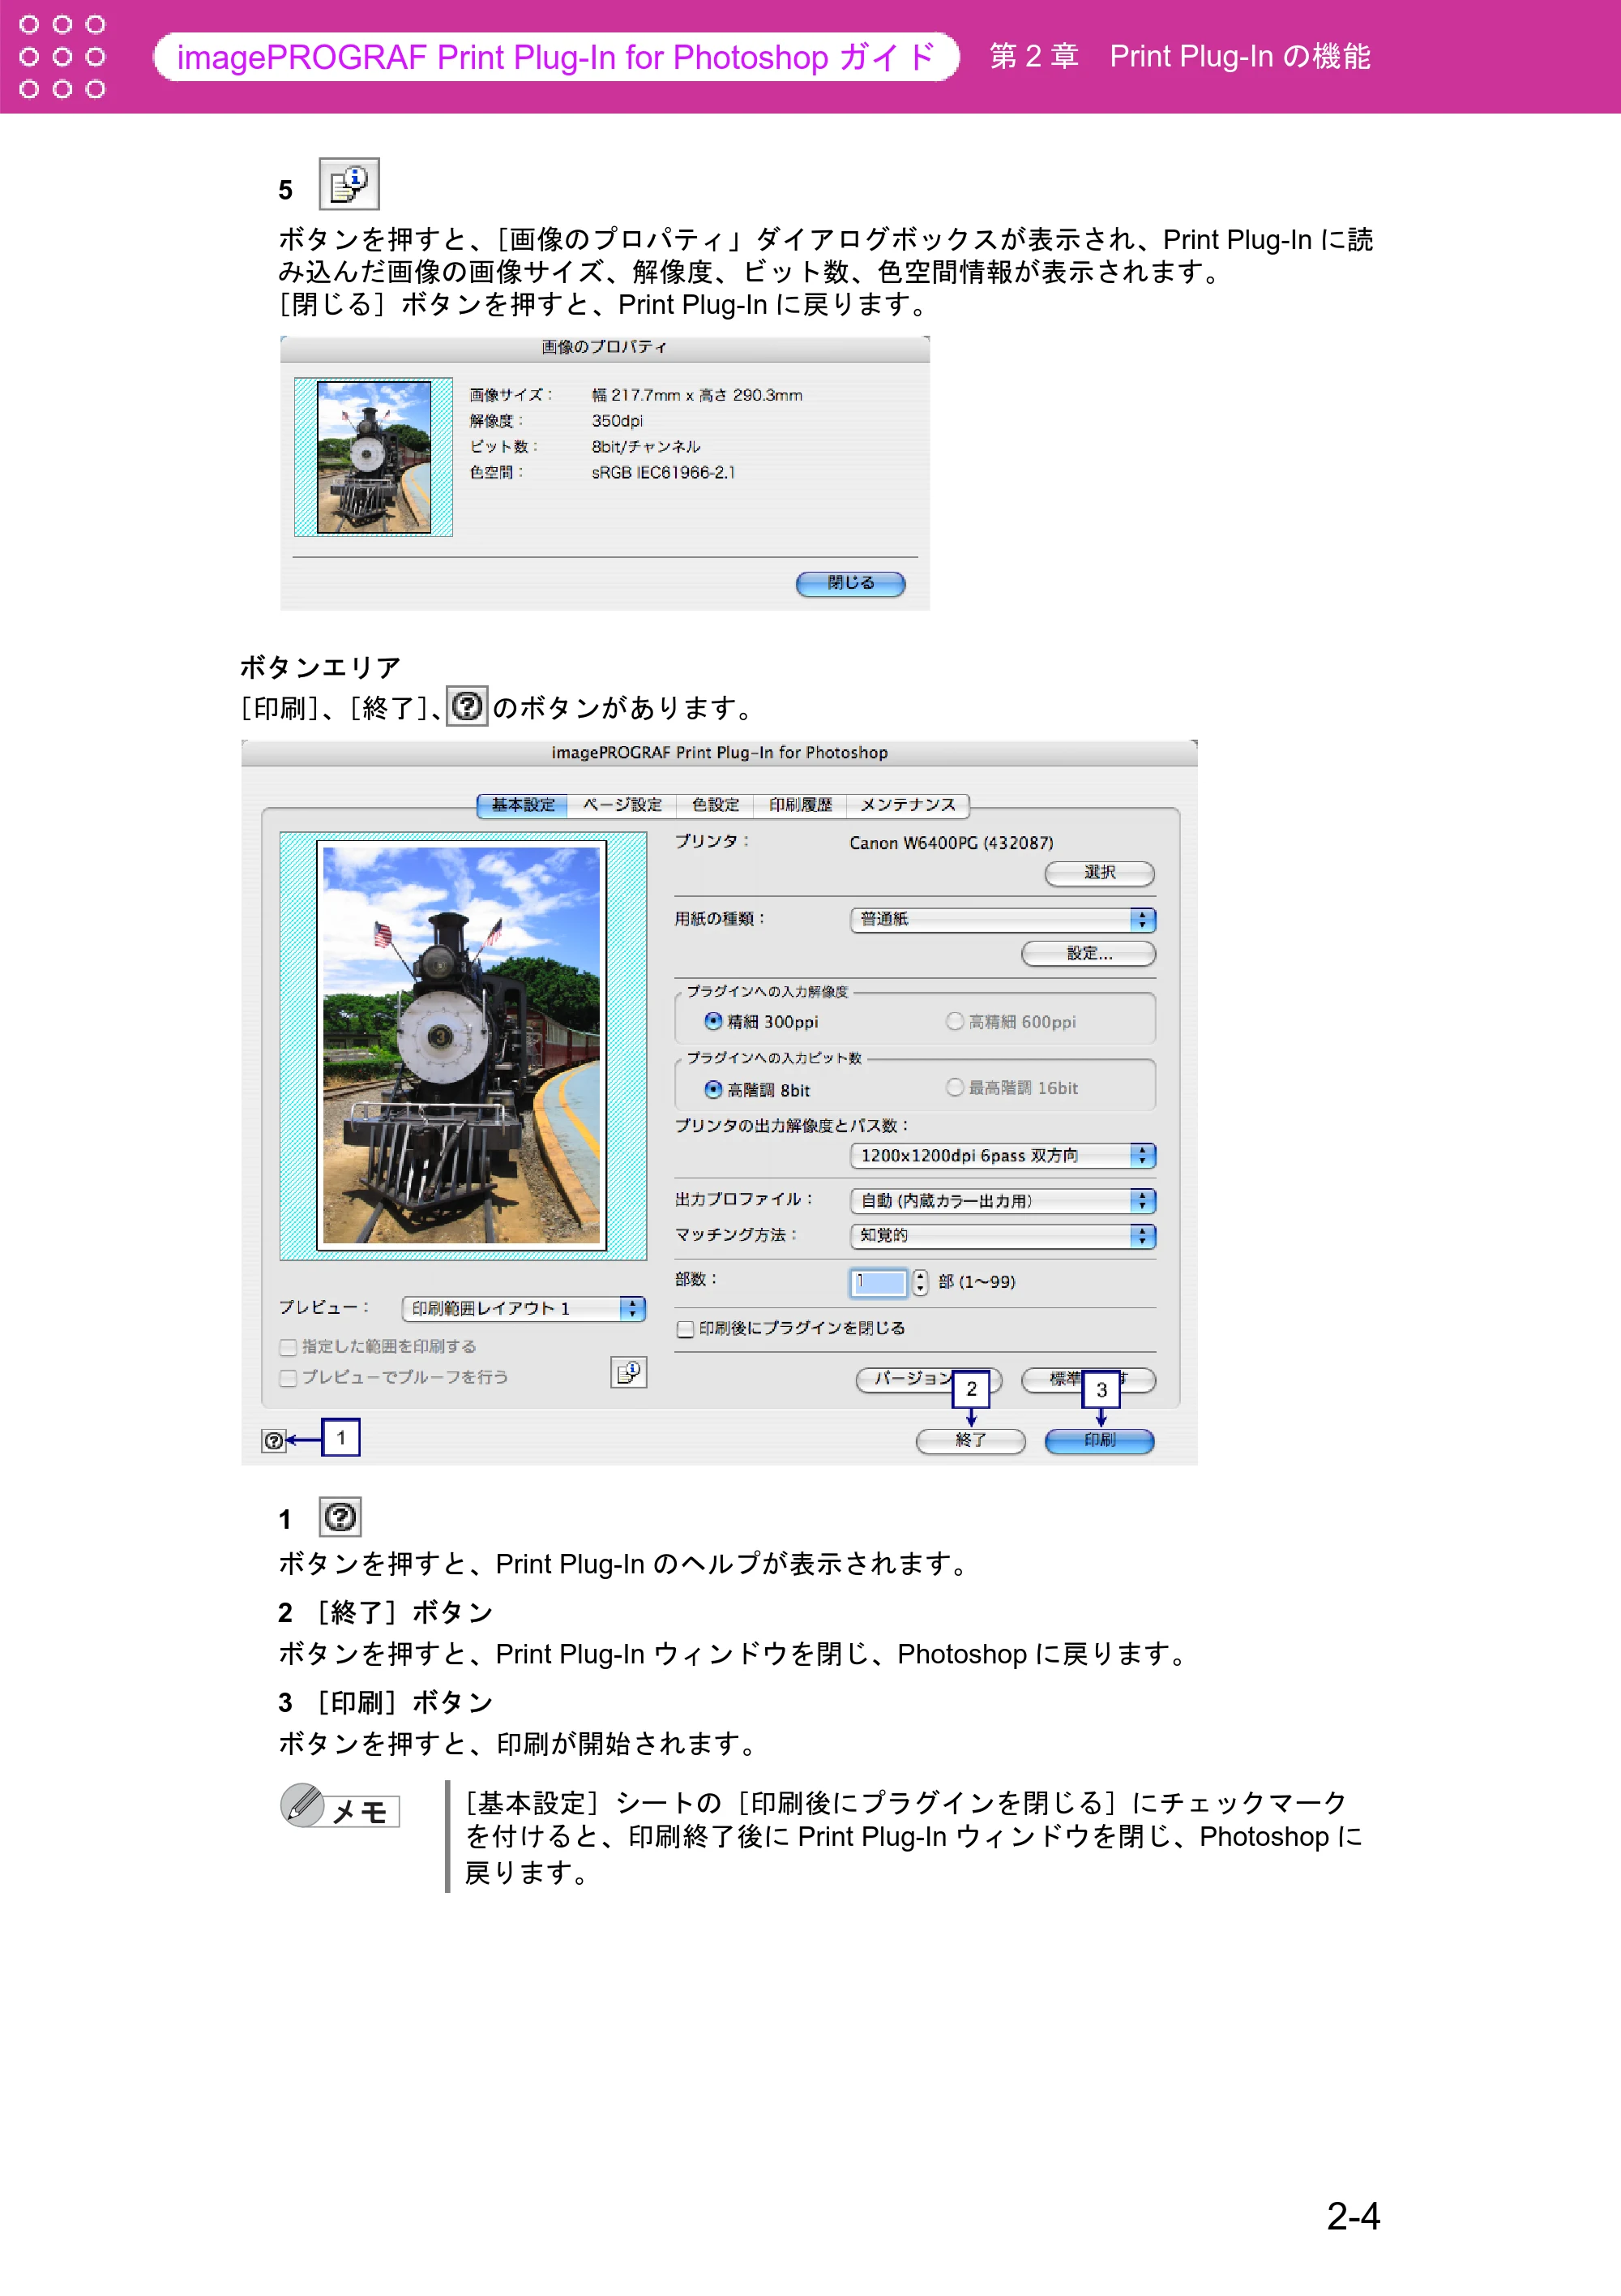Toggle 指定した範囲を印刷する checkbox

288,1347
